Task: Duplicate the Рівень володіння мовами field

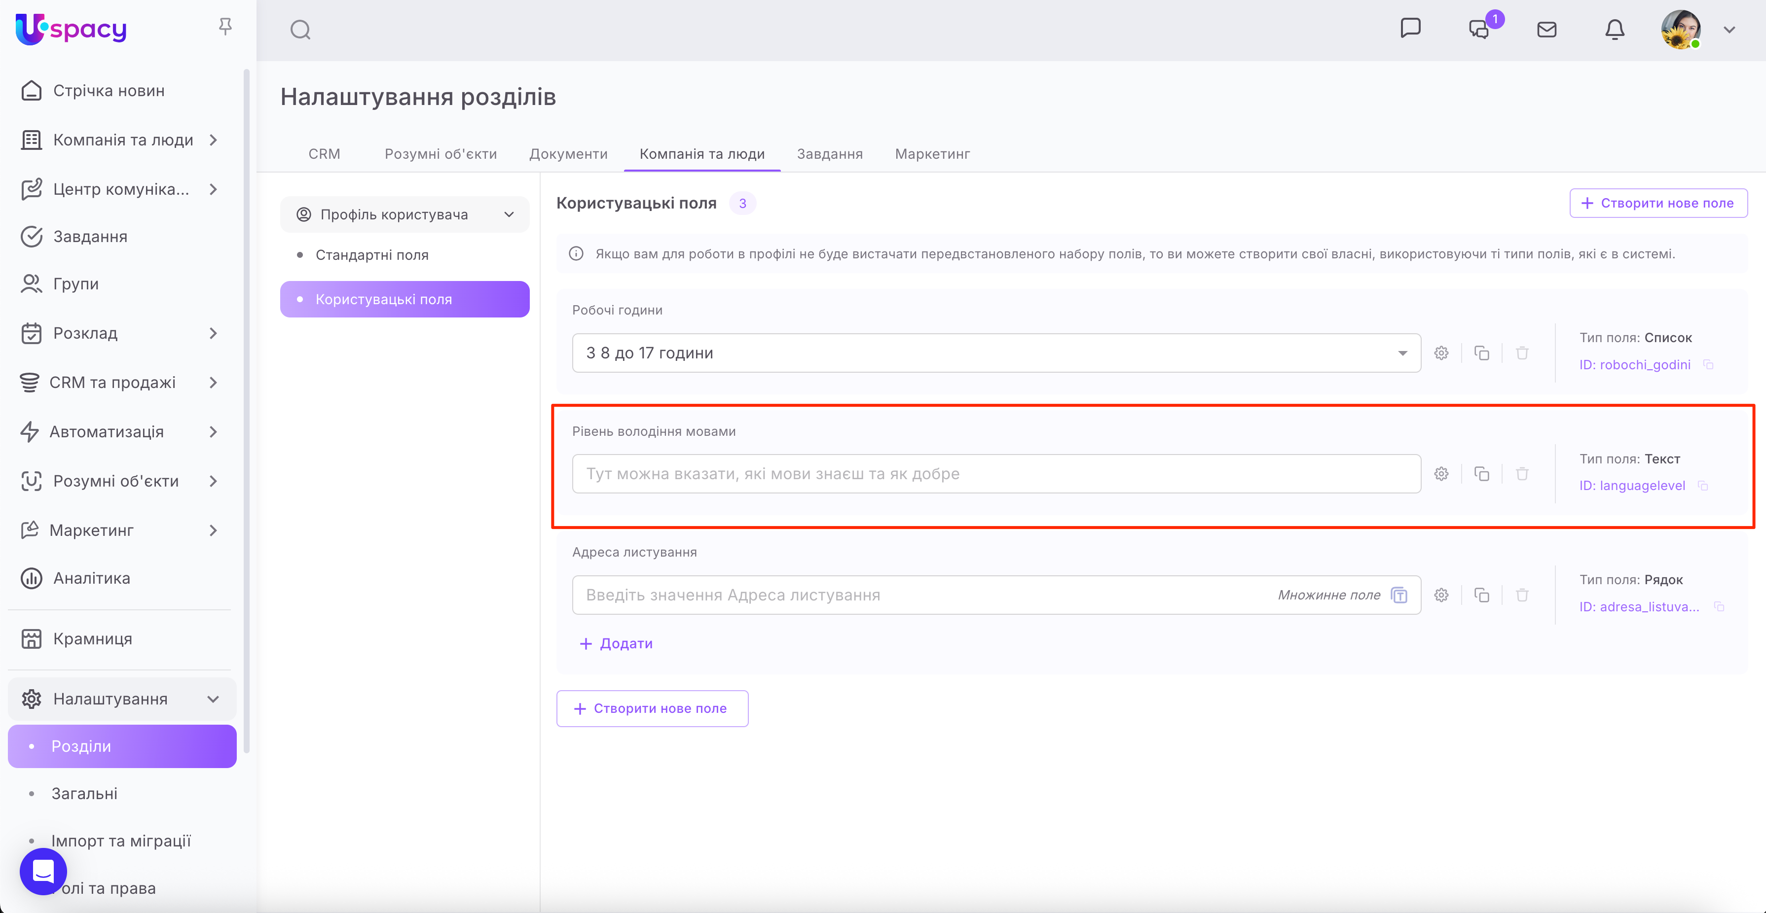Action: point(1481,474)
